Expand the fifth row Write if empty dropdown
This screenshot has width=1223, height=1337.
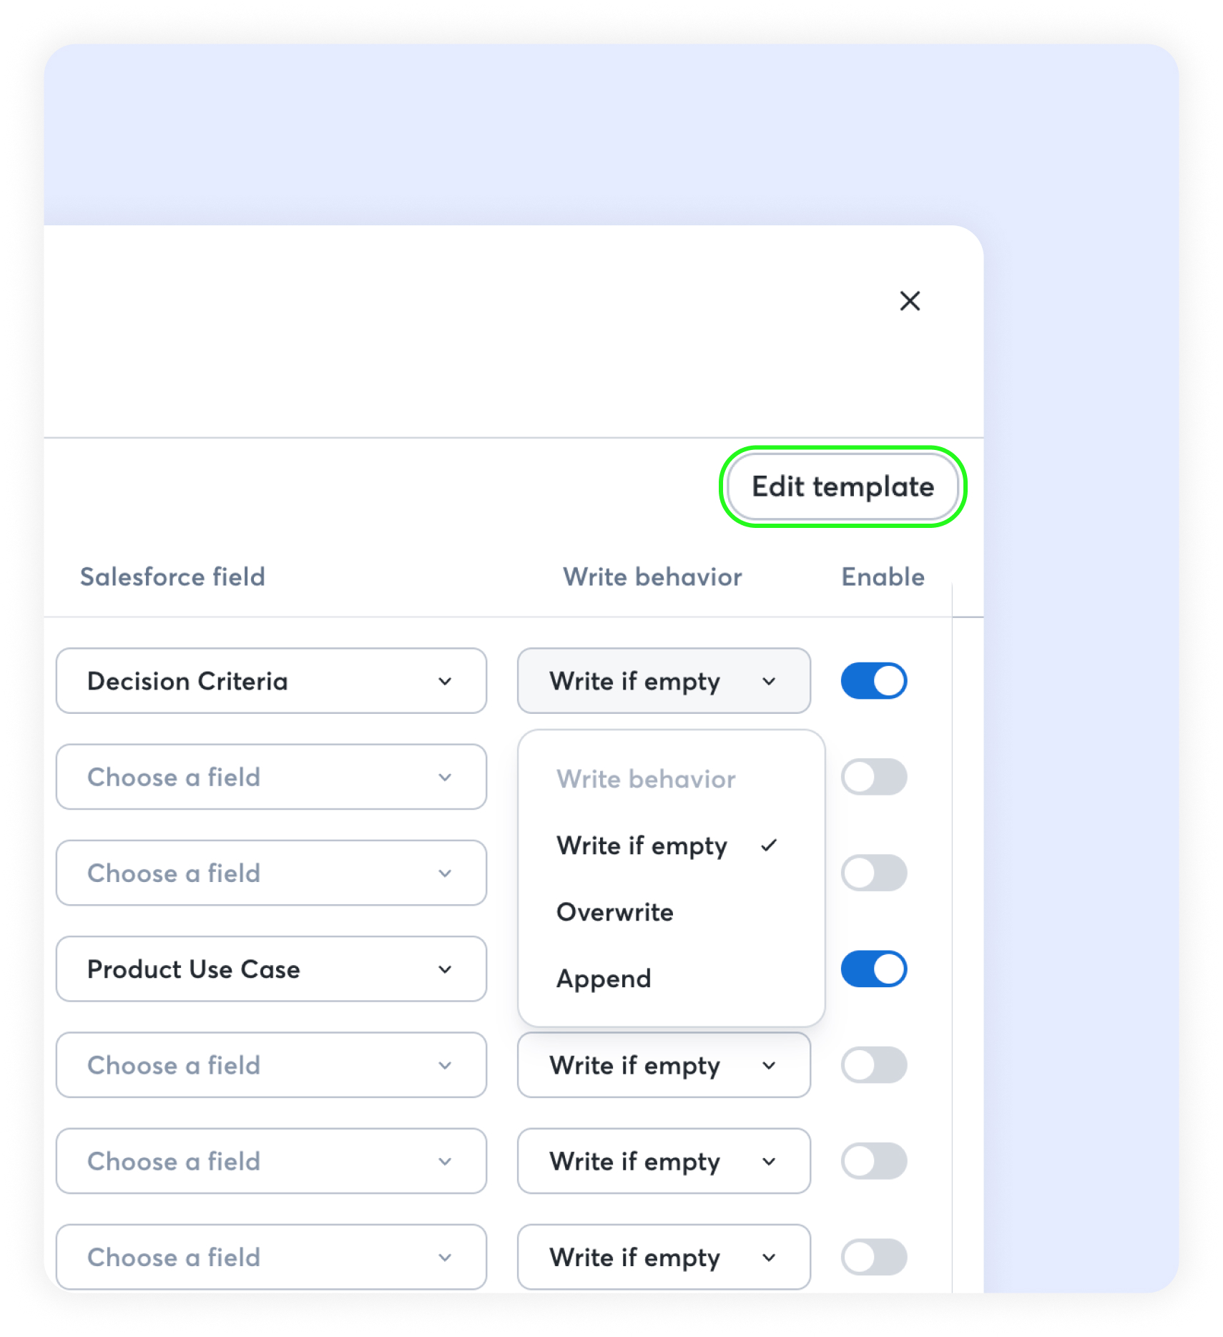[663, 1065]
